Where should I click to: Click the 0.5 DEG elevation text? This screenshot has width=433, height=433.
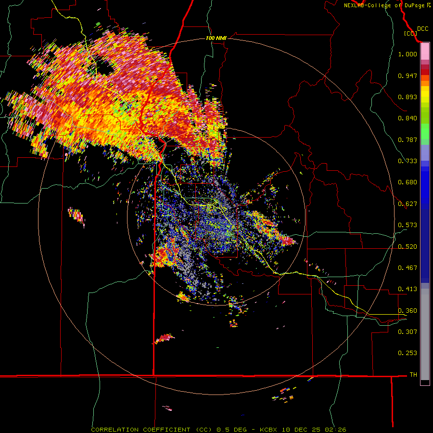click(232, 430)
